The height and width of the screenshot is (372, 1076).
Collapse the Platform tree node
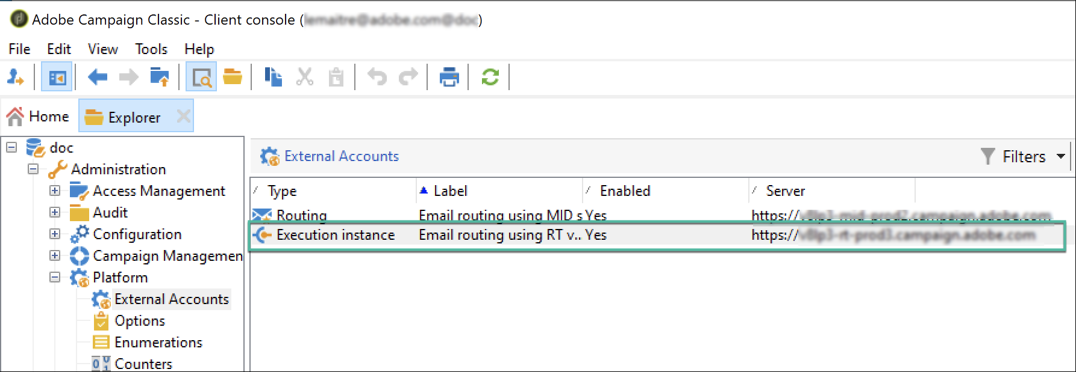(55, 277)
